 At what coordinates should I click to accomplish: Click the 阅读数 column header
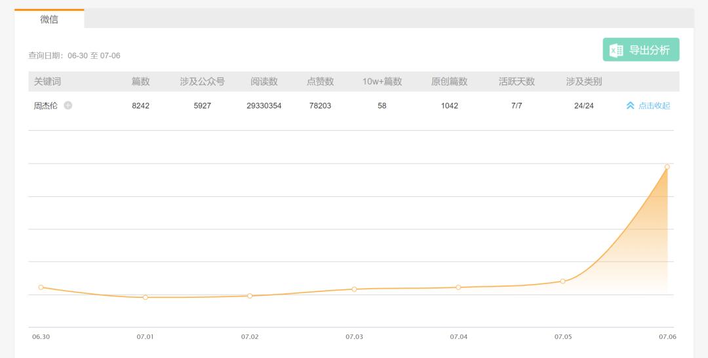coord(264,82)
